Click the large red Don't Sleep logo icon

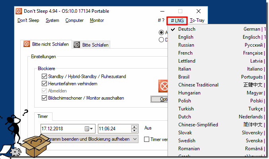tap(163, 86)
